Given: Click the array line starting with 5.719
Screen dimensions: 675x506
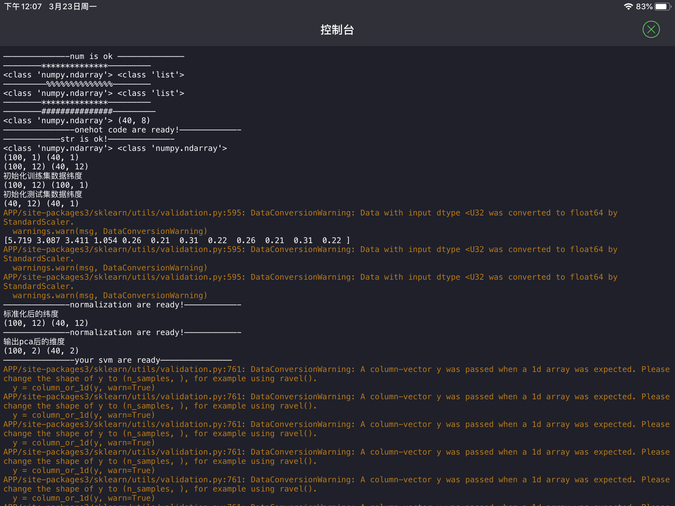Looking at the screenshot, I should [177, 240].
